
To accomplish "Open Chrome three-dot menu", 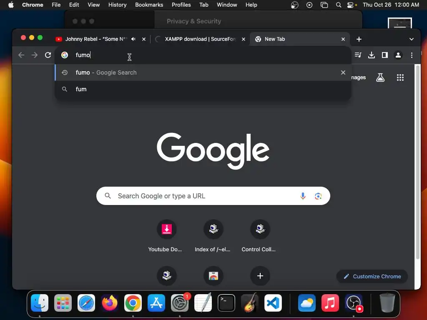I will click(x=412, y=55).
